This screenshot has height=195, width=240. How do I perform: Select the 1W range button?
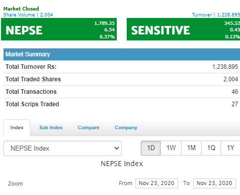171,148
